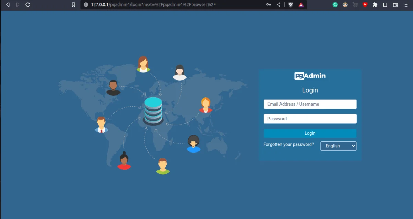The width and height of the screenshot is (413, 219).
Task: Click the puzzle-piece extensions icon
Action: (x=375, y=5)
